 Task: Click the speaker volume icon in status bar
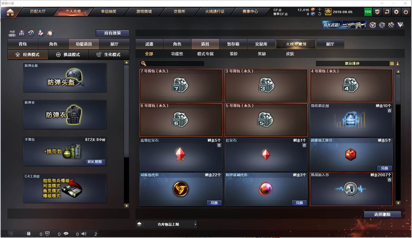tap(84, 234)
